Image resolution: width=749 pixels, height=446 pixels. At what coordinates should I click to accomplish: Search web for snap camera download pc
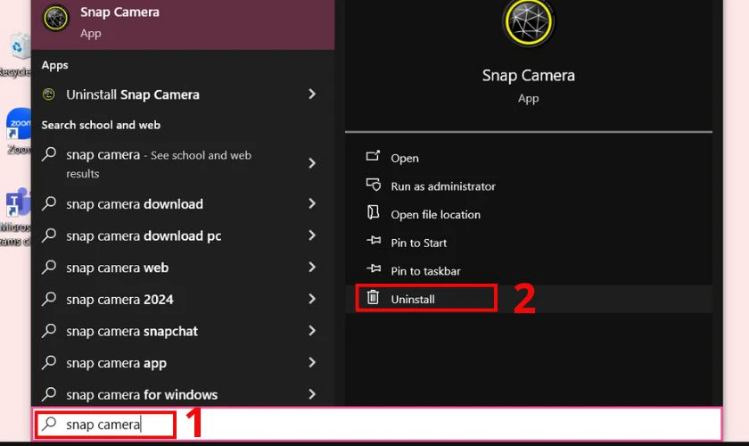183,235
